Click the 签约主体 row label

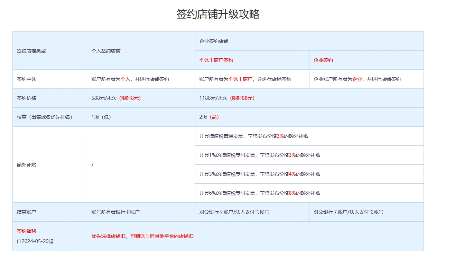click(x=26, y=79)
